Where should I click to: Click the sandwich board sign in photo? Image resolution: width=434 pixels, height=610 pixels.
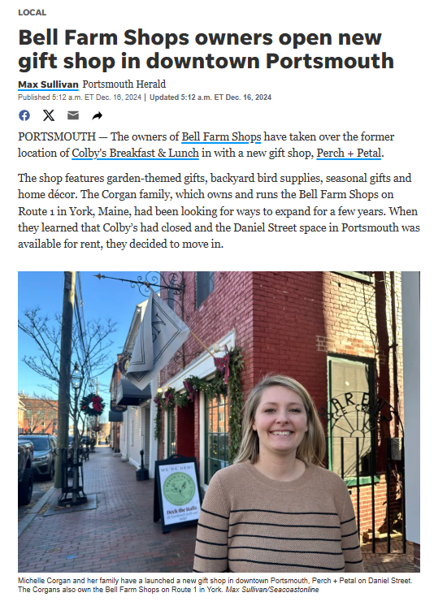pos(179,494)
